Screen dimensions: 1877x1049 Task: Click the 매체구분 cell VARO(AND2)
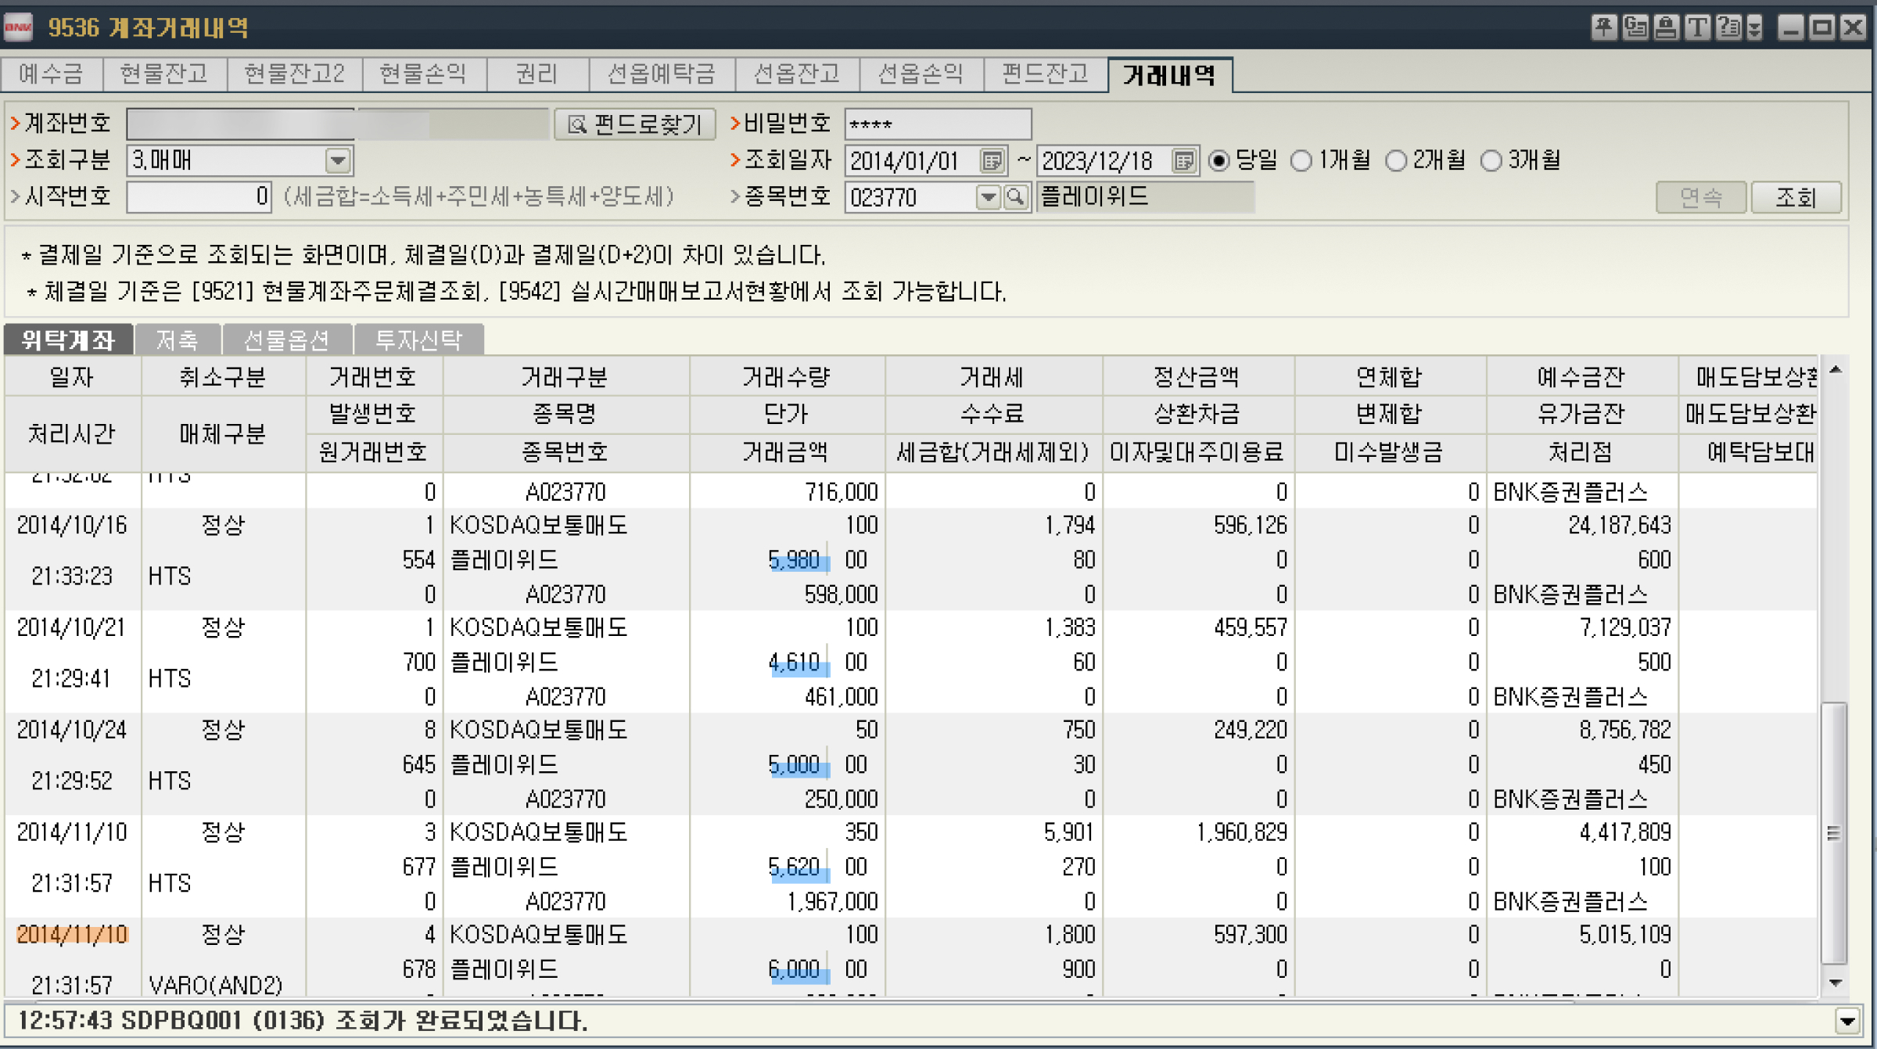pos(216,985)
